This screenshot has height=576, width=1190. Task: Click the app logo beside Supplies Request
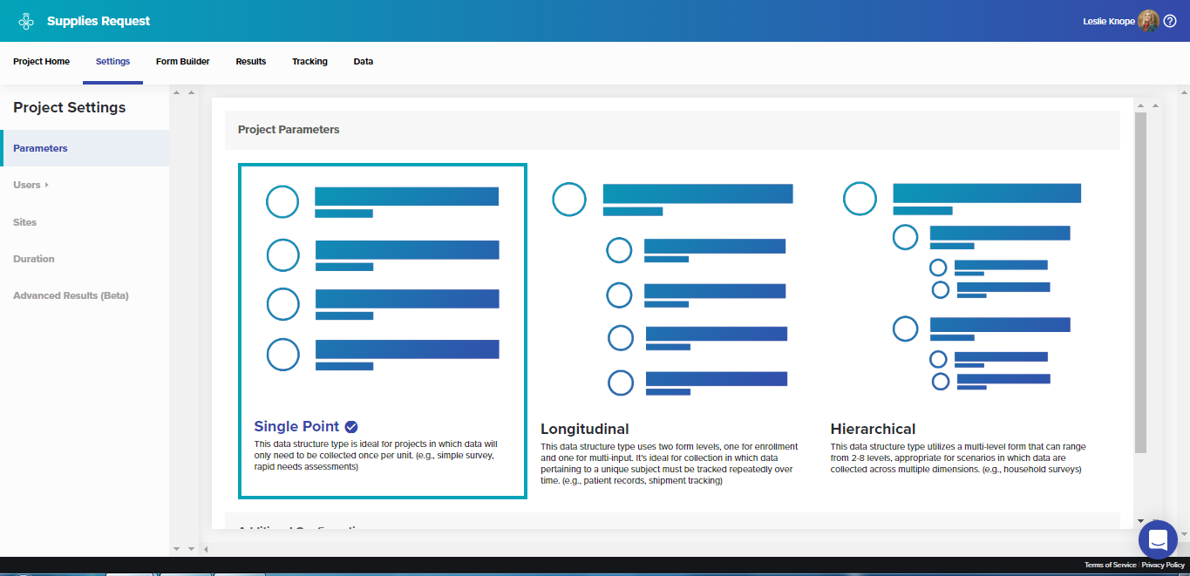26,21
